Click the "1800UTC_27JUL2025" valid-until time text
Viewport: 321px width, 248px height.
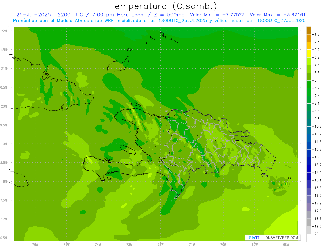[x=281, y=20]
